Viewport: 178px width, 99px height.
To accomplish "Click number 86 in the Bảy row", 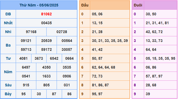I will [x=69, y=94].
